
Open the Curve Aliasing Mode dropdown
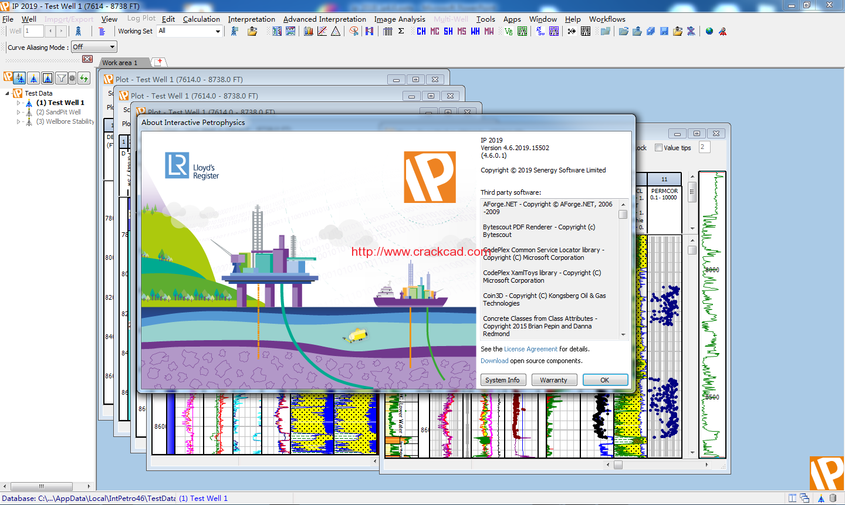click(x=113, y=47)
